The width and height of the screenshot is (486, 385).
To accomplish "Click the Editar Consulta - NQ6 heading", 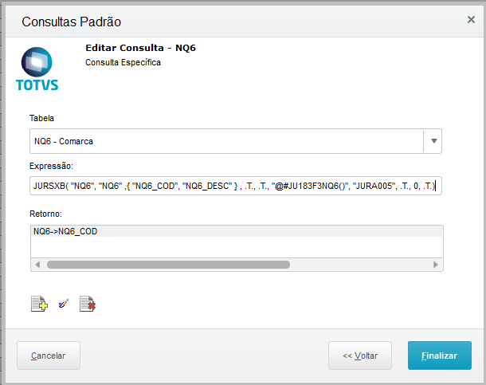I will tap(140, 48).
